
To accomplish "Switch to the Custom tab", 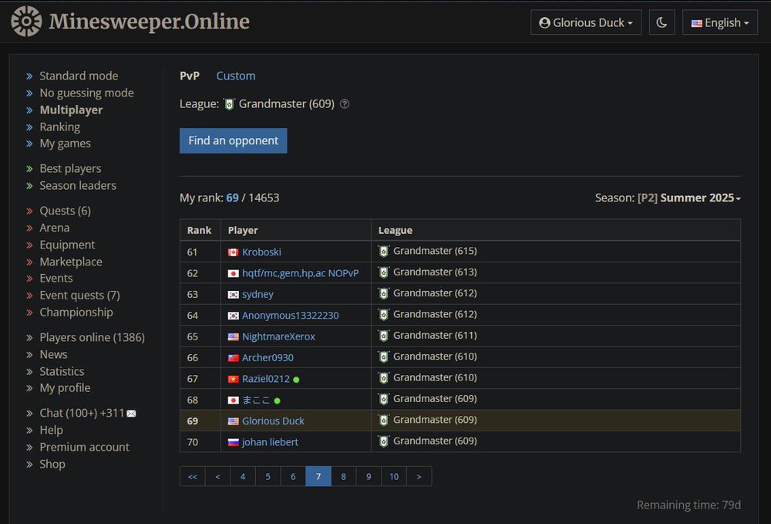I will point(236,76).
